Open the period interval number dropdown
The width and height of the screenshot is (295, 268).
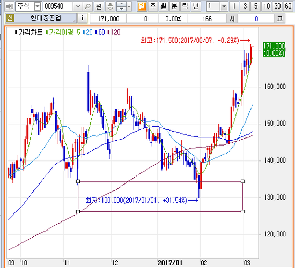click(x=224, y=6)
